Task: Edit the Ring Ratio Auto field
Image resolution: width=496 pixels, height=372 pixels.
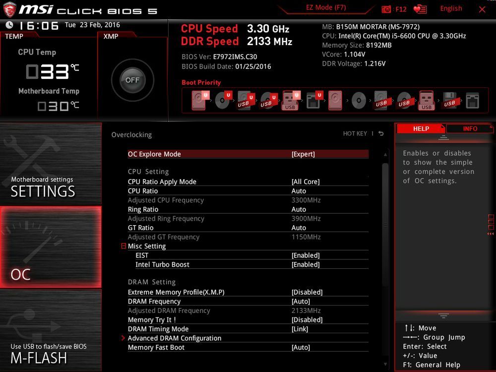Action: 299,209
